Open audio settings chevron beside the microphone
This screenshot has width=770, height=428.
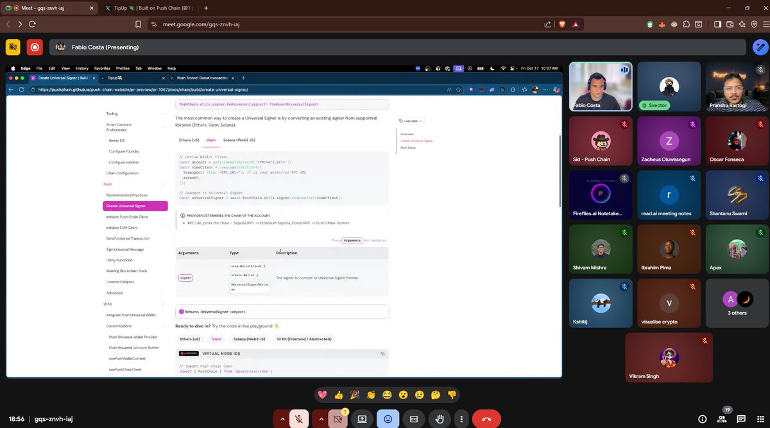(x=281, y=419)
